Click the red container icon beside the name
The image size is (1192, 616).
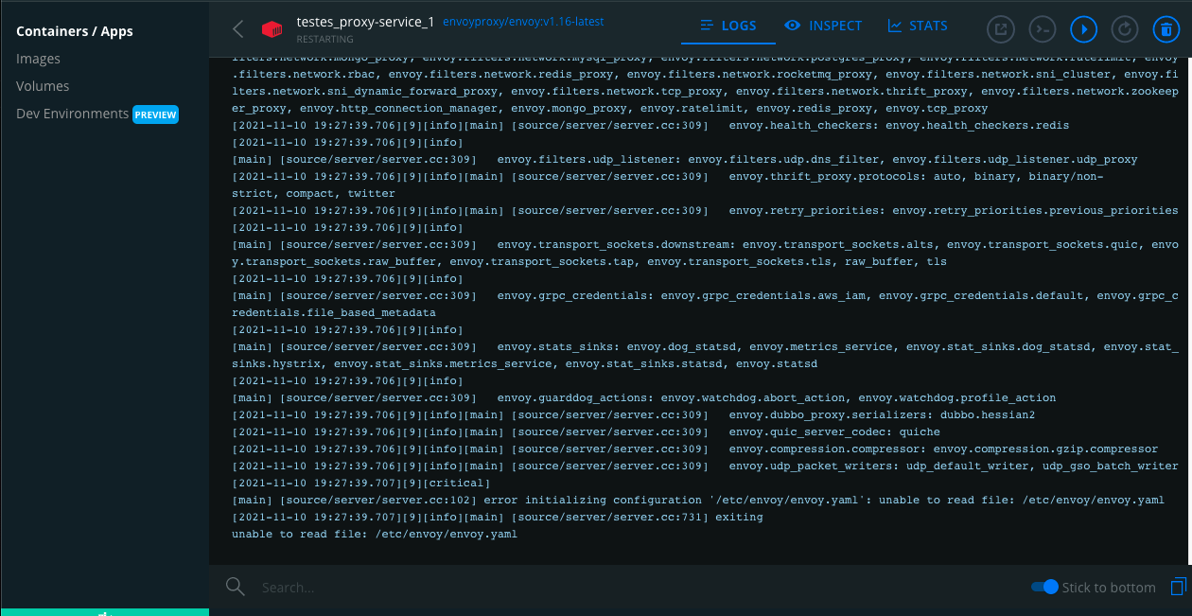tap(272, 27)
